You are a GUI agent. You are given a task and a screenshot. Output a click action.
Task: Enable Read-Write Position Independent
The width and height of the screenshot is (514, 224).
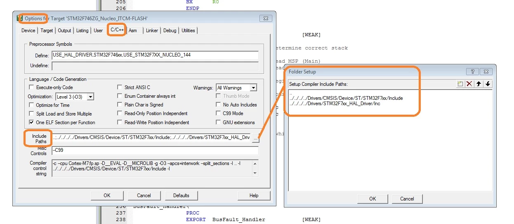click(x=120, y=123)
